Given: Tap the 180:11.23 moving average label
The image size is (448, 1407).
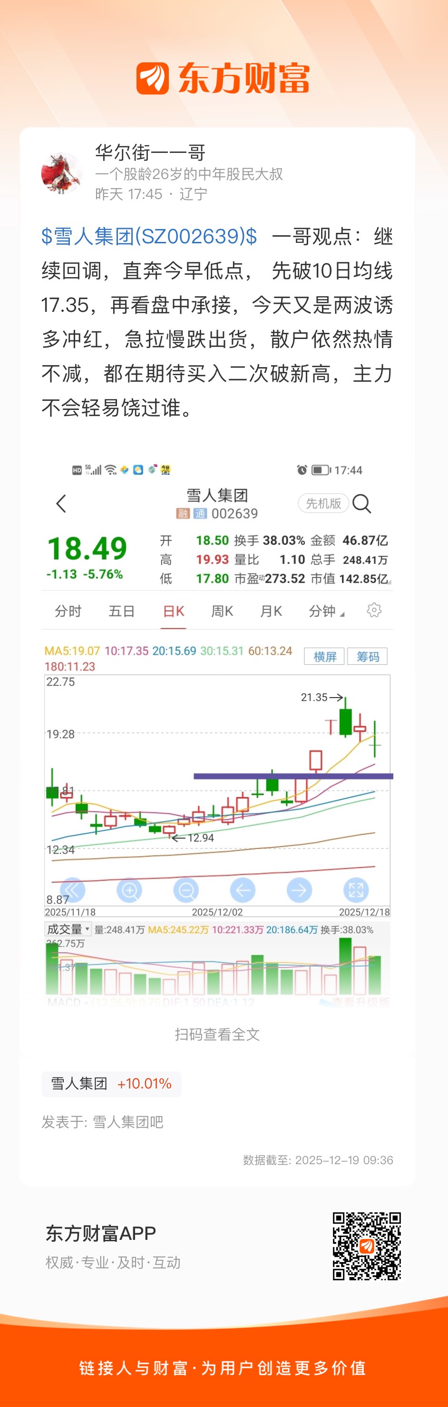Looking at the screenshot, I should pos(70,666).
